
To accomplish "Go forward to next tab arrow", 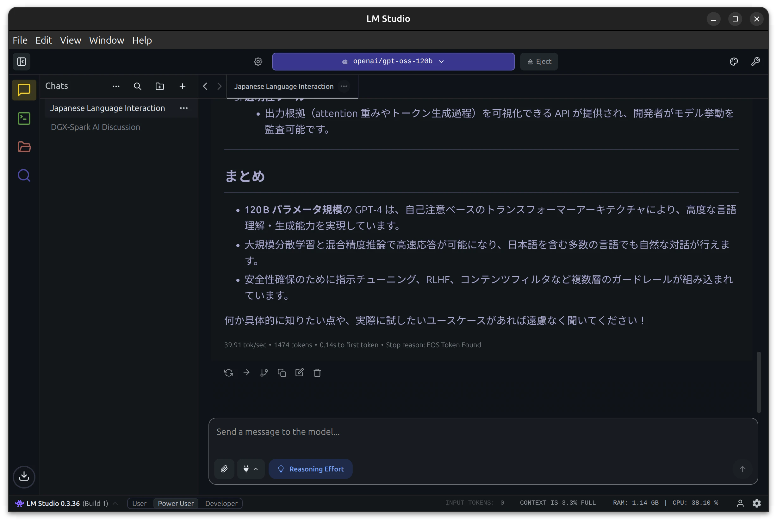I will pos(219,86).
